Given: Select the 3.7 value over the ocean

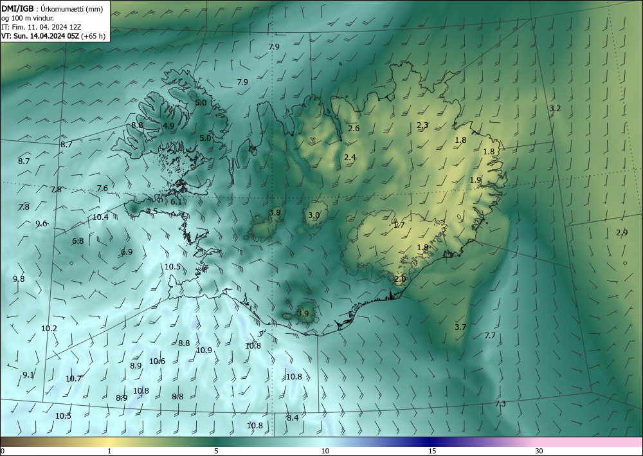Looking at the screenshot, I should [460, 327].
